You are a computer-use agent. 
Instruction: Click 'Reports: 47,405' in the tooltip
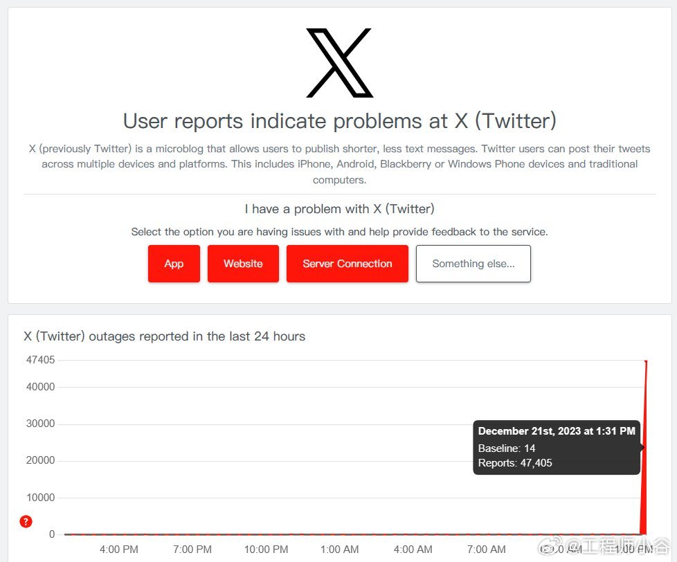coord(515,463)
